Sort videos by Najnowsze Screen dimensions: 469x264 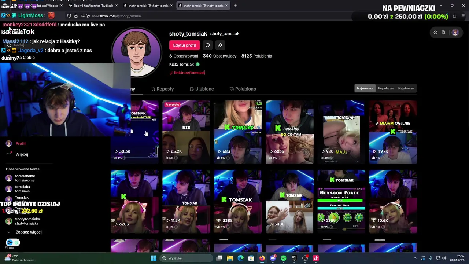pos(365,88)
